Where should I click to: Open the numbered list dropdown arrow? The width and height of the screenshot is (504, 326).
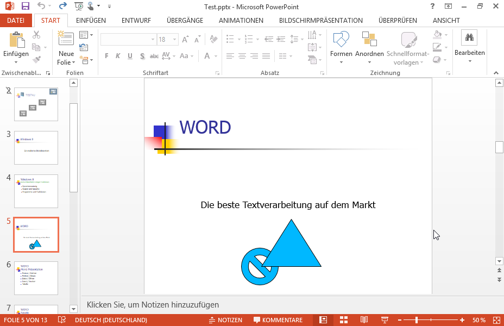(x=257, y=40)
